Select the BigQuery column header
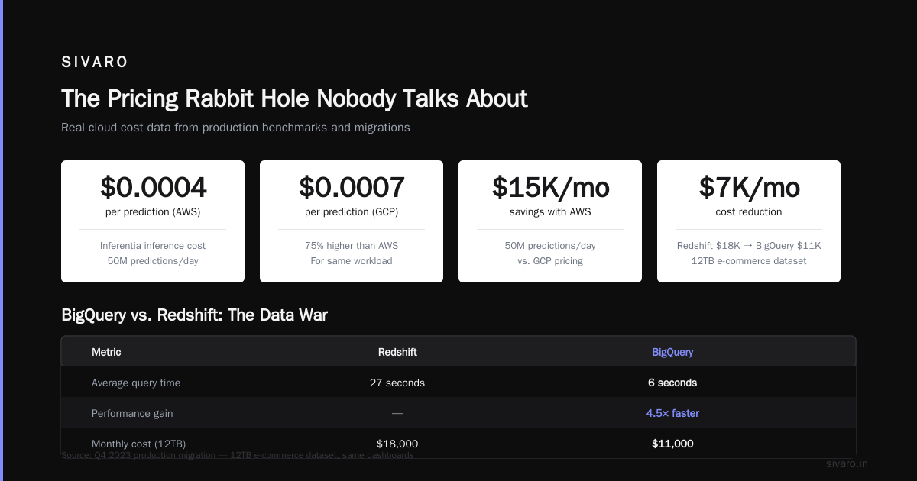The image size is (917, 481). click(672, 352)
